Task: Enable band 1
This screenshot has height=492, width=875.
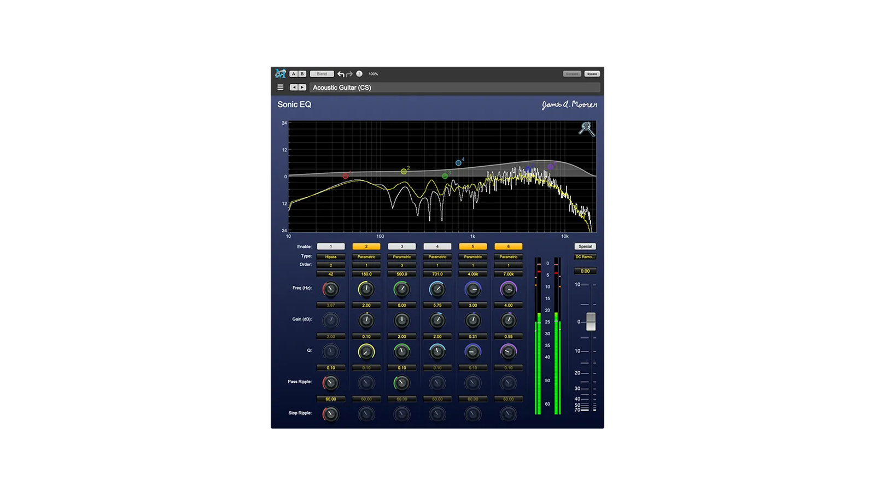Action: 331,247
